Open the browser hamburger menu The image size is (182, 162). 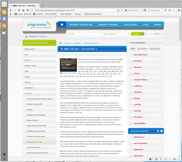(x=179, y=10)
